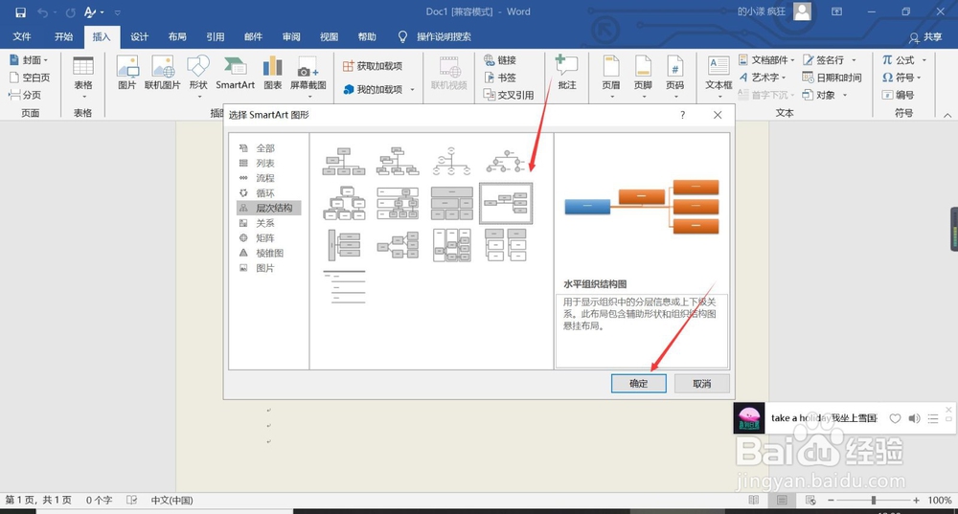
Task: Open the 图片 (Picture) insert tool
Action: (x=127, y=72)
